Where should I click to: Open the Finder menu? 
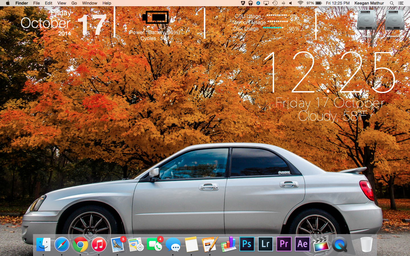click(x=22, y=3)
